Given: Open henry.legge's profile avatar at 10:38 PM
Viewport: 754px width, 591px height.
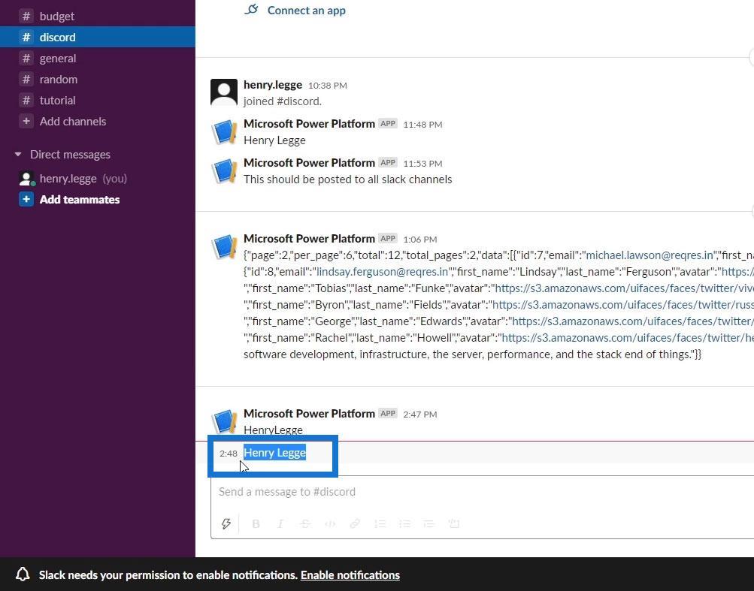Looking at the screenshot, I should tap(224, 92).
